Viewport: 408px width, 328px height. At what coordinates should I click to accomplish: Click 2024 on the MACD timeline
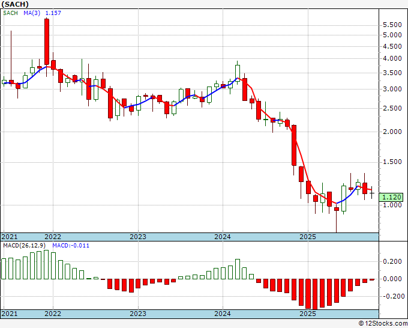coord(223,314)
